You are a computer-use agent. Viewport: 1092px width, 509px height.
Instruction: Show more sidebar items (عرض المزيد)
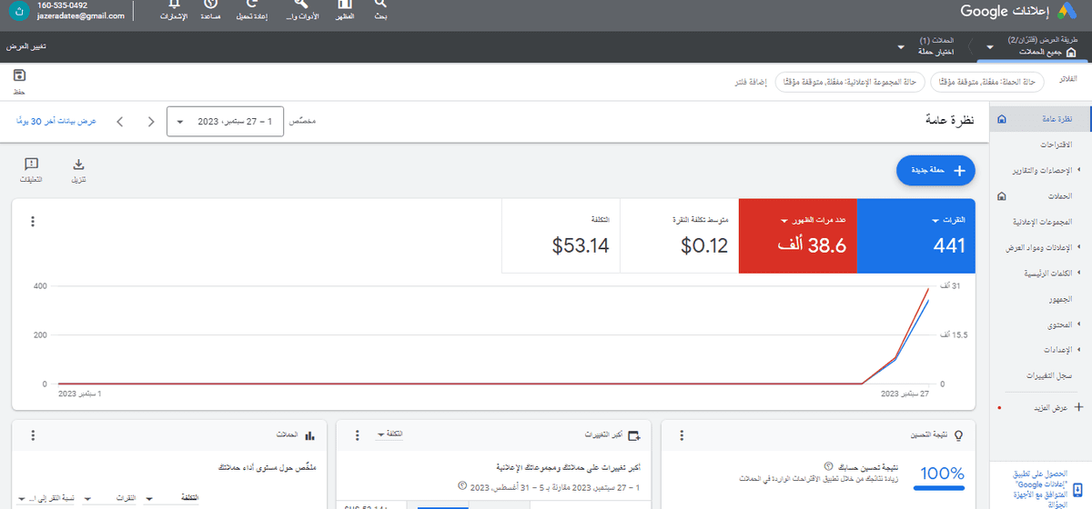click(1050, 407)
